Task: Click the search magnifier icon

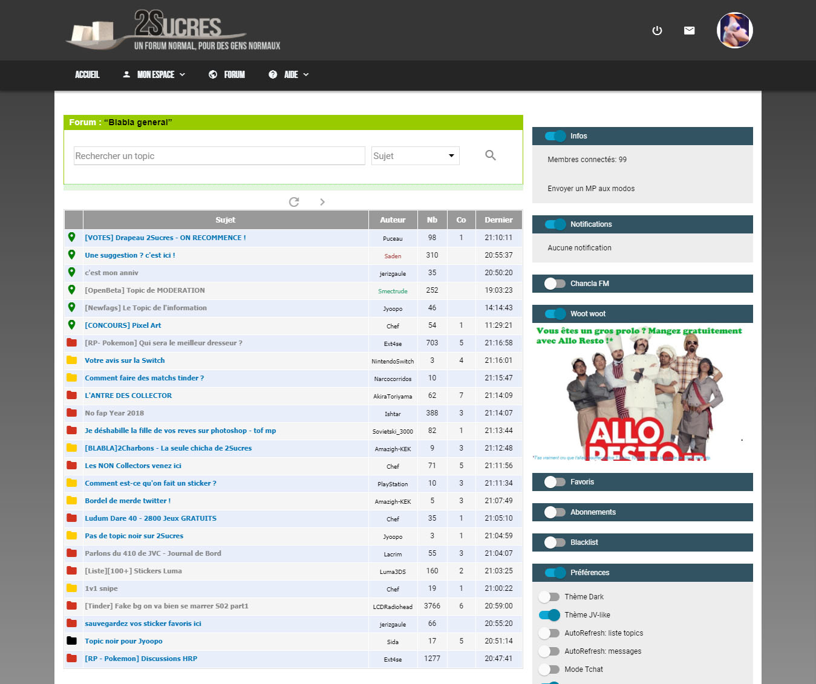Action: coord(491,155)
